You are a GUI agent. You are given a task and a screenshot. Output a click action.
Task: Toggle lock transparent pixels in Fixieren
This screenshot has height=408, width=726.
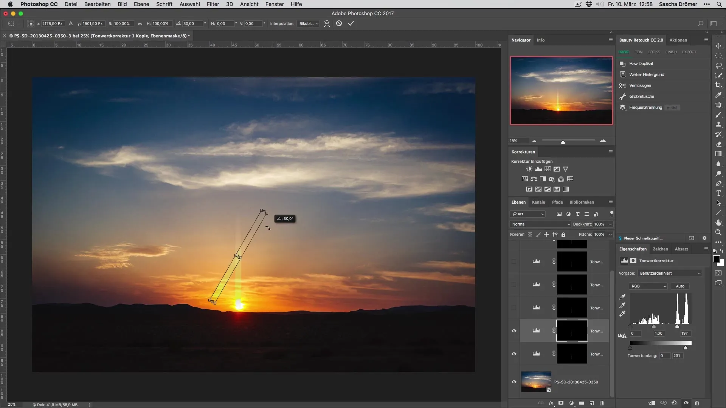click(530, 235)
